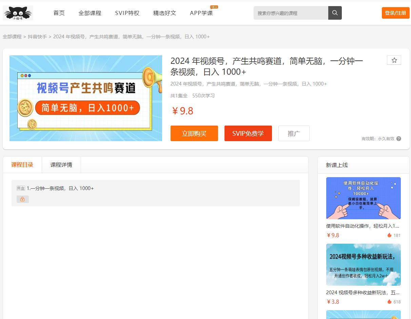
Task: Click the 550次学习 text
Action: pos(203,96)
